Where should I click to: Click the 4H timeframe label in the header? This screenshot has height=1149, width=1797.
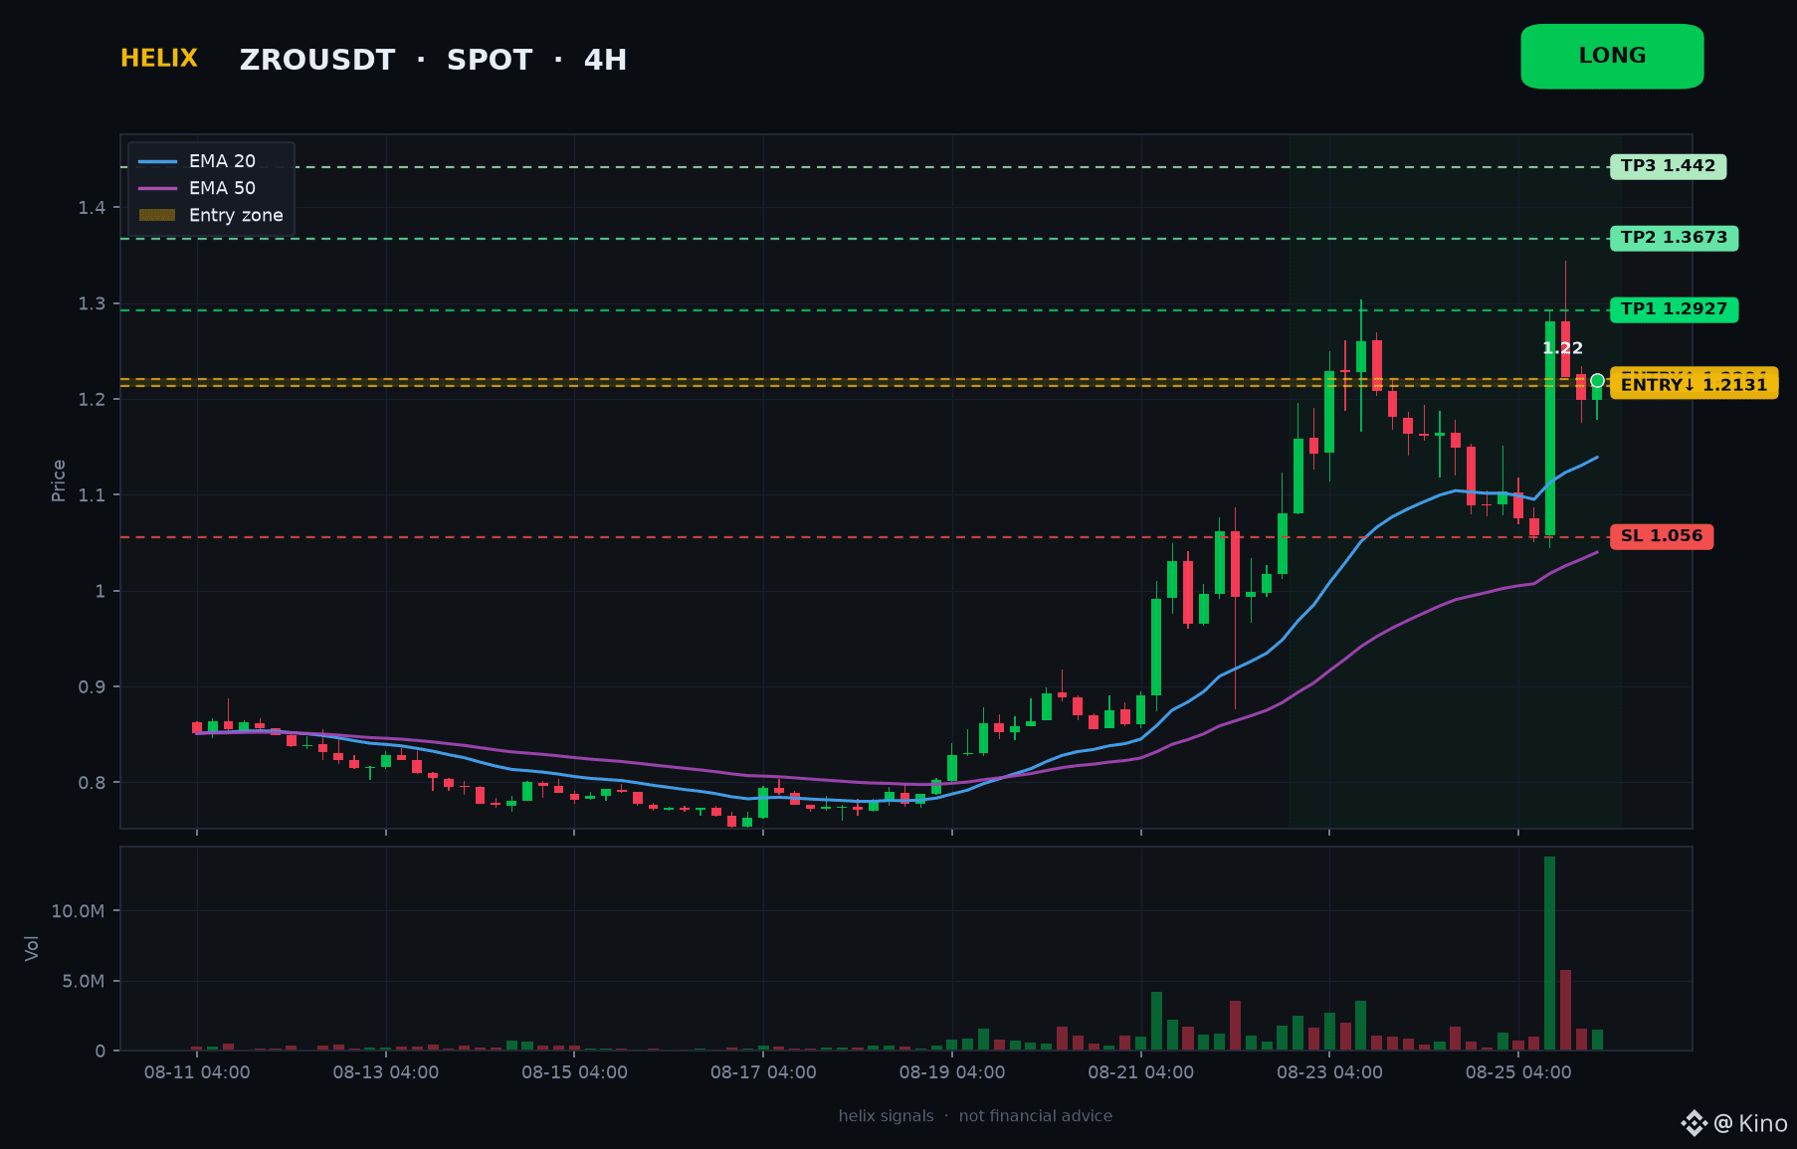coord(605,61)
